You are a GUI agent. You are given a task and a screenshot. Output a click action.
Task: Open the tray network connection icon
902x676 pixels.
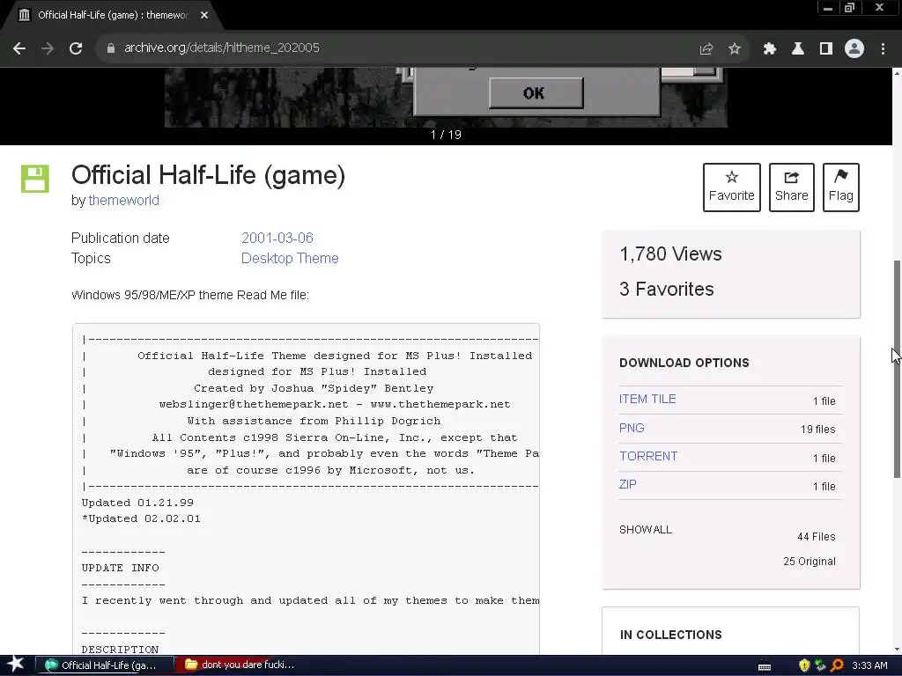(x=821, y=665)
